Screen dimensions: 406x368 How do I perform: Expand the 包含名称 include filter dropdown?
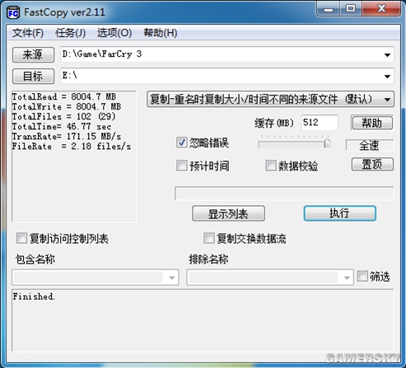tap(172, 277)
